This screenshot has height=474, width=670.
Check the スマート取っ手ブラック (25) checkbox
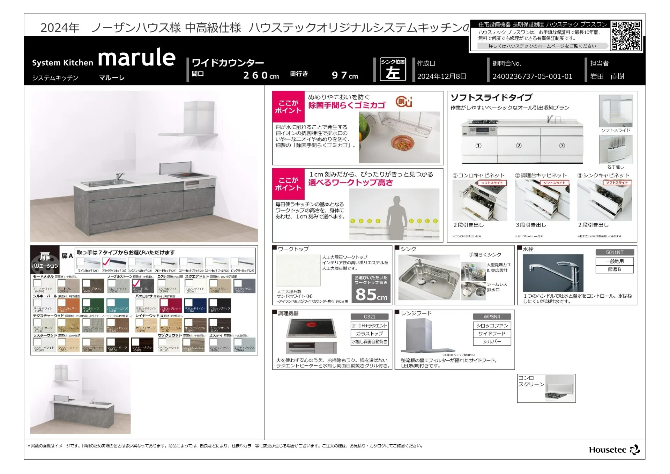pyautogui.click(x=183, y=261)
